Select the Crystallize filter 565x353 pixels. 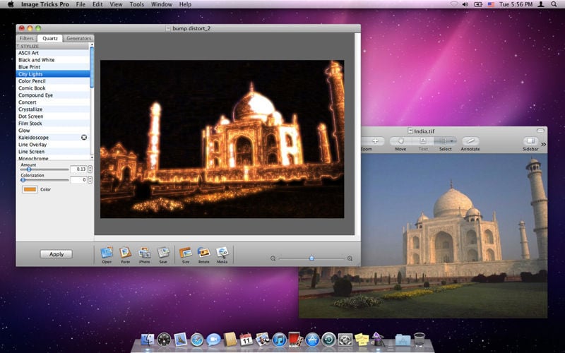(53, 109)
